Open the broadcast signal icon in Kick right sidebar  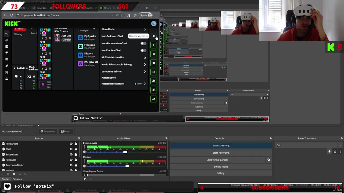(154, 72)
